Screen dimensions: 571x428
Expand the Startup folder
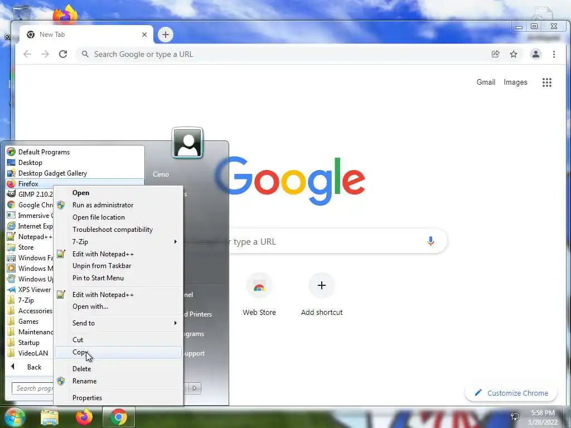point(30,343)
